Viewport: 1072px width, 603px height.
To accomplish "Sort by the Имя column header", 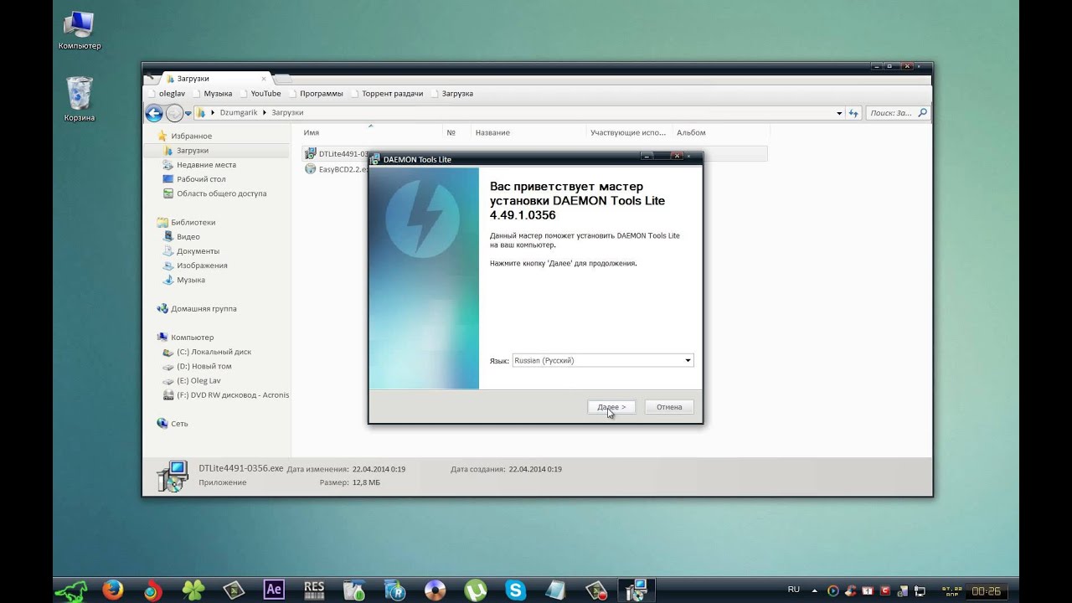I will [x=370, y=132].
